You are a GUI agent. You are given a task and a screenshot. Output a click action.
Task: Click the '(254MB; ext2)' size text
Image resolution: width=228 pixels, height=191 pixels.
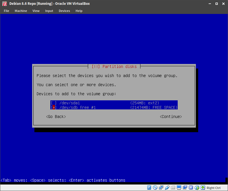pyautogui.click(x=145, y=103)
